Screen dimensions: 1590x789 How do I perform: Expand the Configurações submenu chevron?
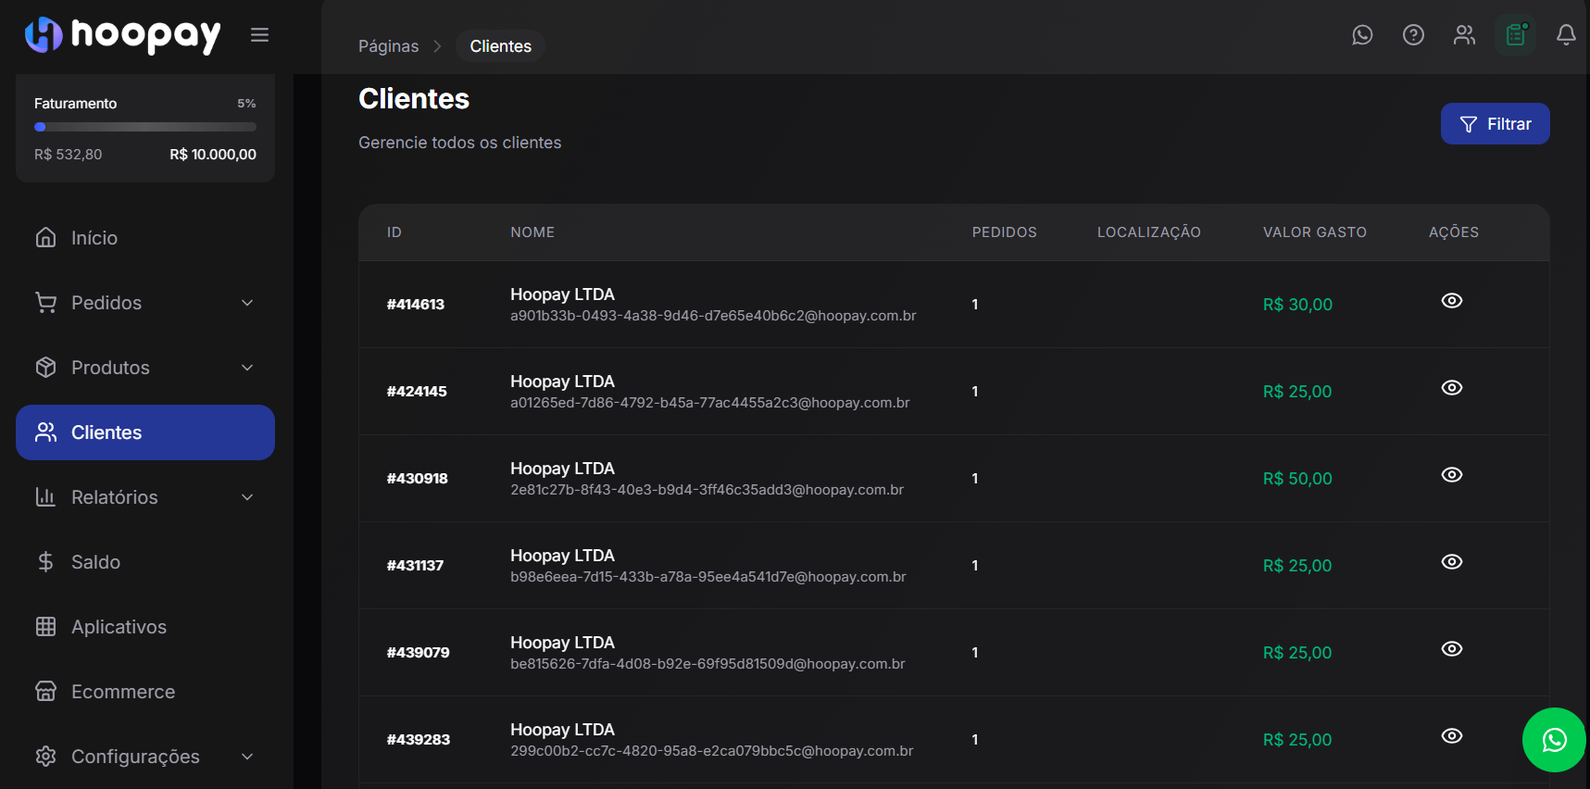point(247,757)
